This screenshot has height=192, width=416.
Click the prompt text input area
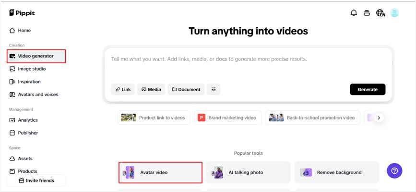click(248, 64)
